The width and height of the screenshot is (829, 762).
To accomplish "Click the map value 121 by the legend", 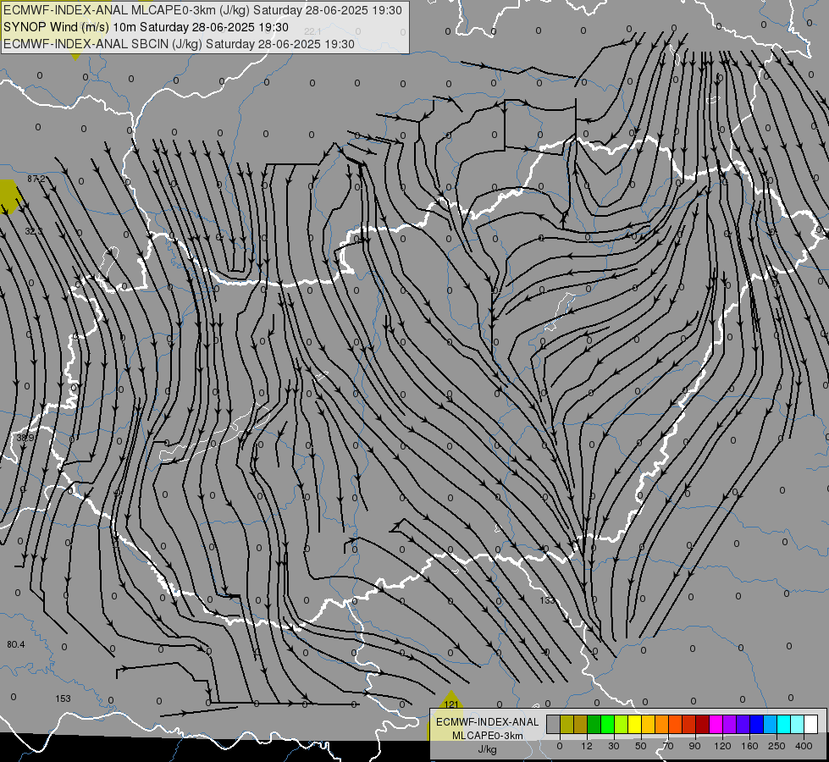I will [451, 704].
